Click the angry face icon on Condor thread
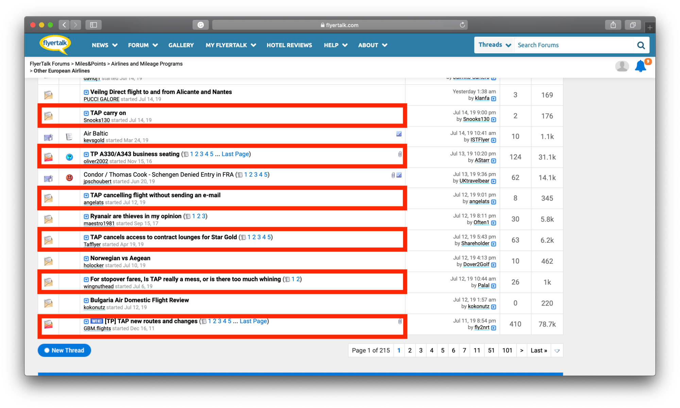Viewport: 680px width, 408px height. [x=69, y=178]
